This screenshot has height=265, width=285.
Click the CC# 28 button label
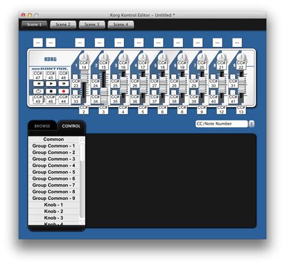coord(174,84)
